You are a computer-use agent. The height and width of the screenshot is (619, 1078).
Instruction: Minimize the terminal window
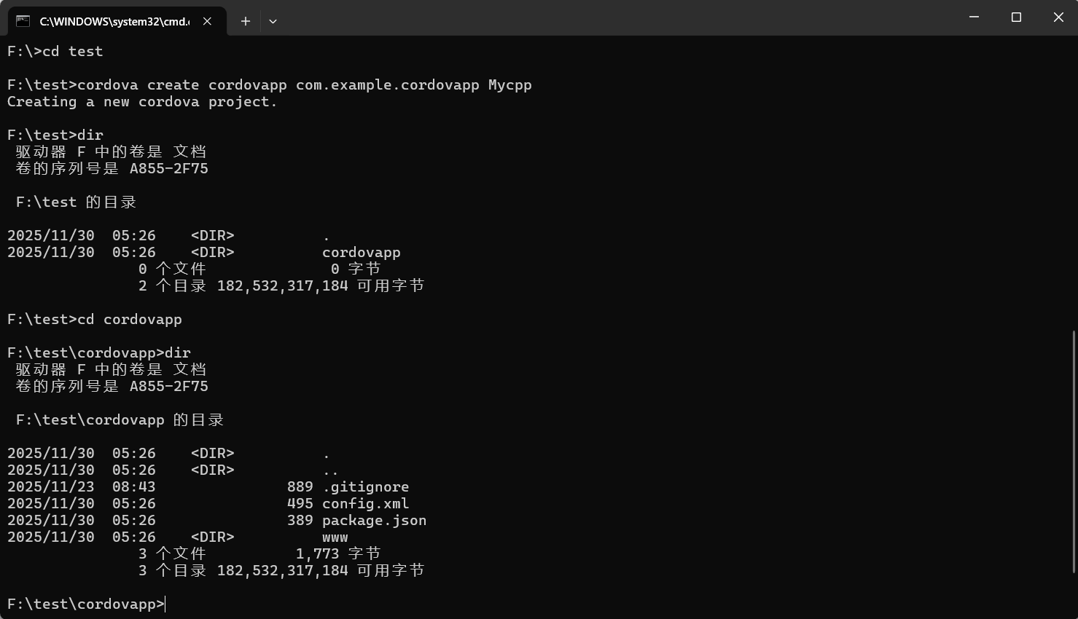pos(974,17)
